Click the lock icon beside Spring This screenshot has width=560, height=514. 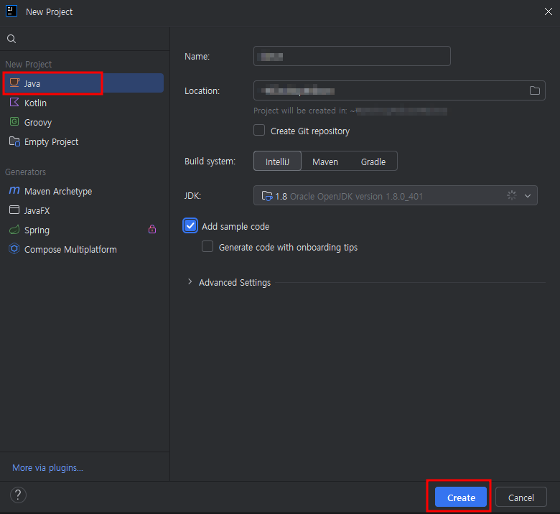pos(152,229)
